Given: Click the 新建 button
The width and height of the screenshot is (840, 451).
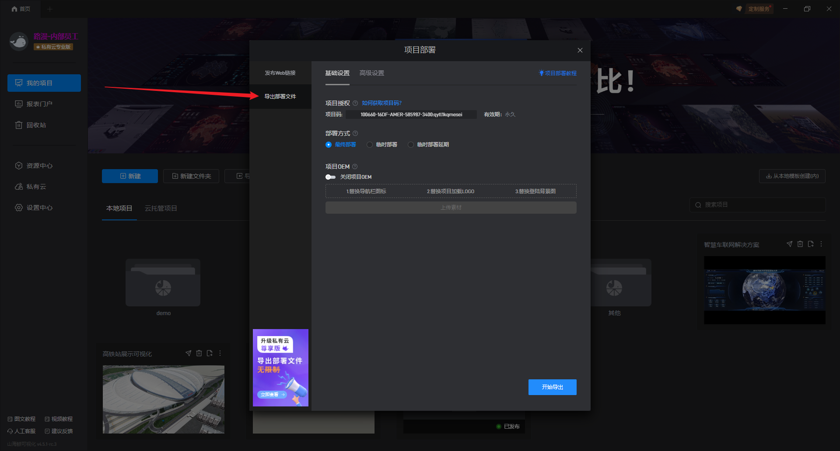Looking at the screenshot, I should tap(130, 176).
